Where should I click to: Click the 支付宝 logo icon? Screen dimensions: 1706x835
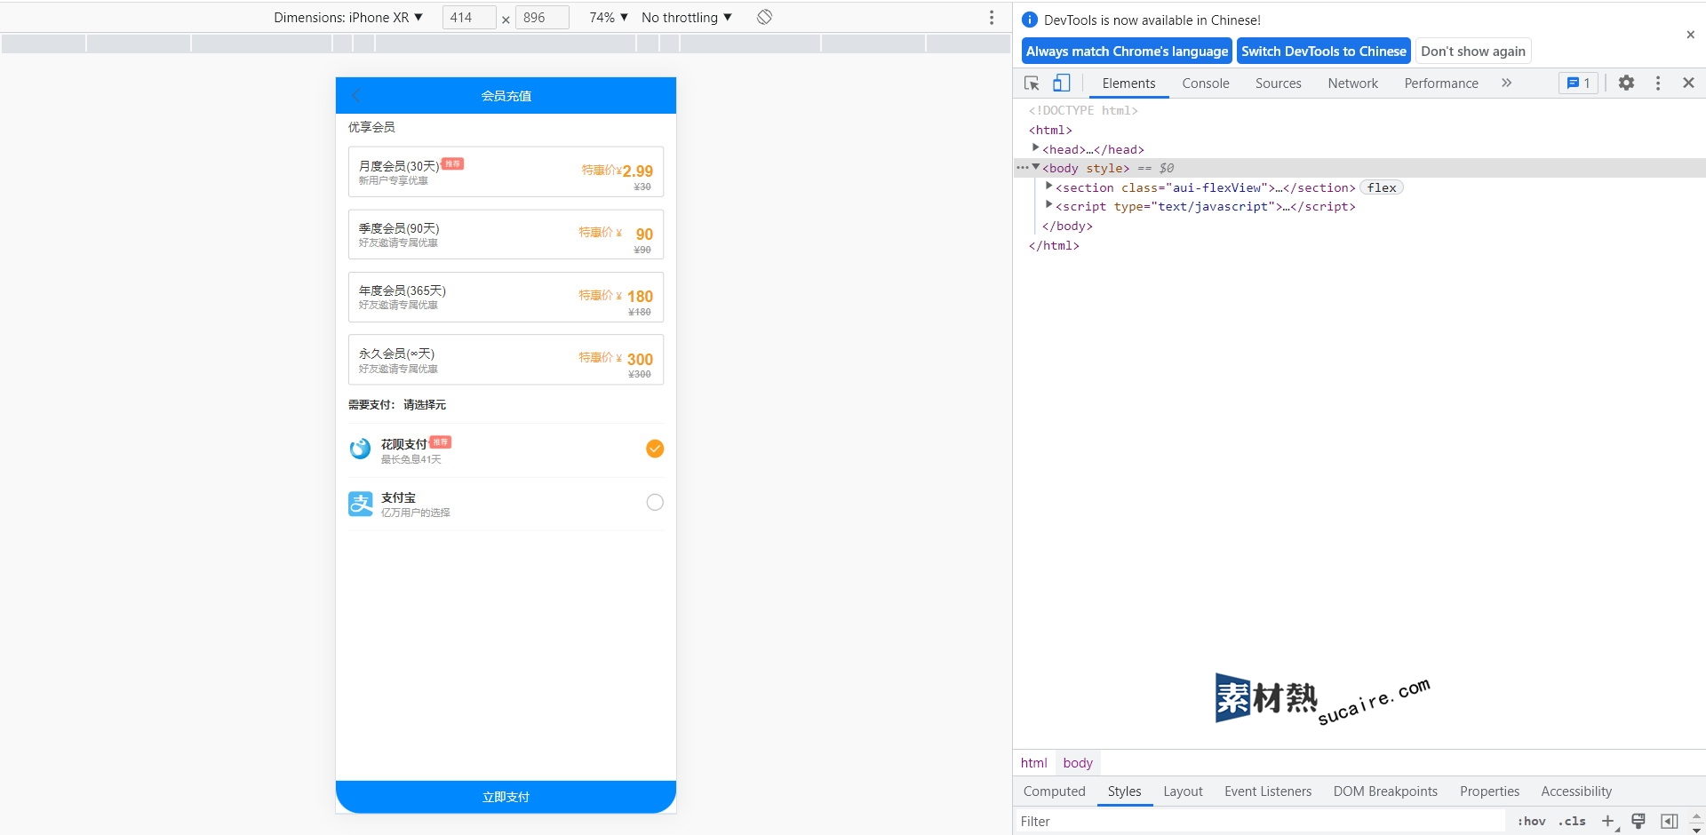click(360, 504)
